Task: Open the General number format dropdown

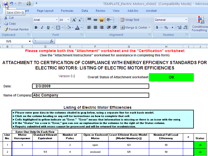Action: click(x=186, y=20)
